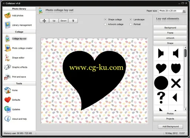Click the Defaults red heart icon
The width and height of the screenshot is (190, 138).
pos(7,100)
